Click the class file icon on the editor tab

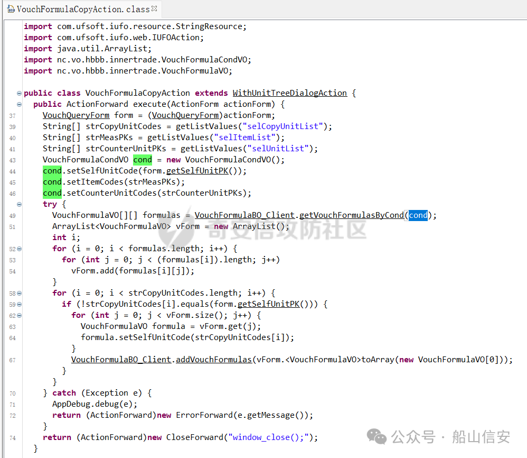(11, 9)
